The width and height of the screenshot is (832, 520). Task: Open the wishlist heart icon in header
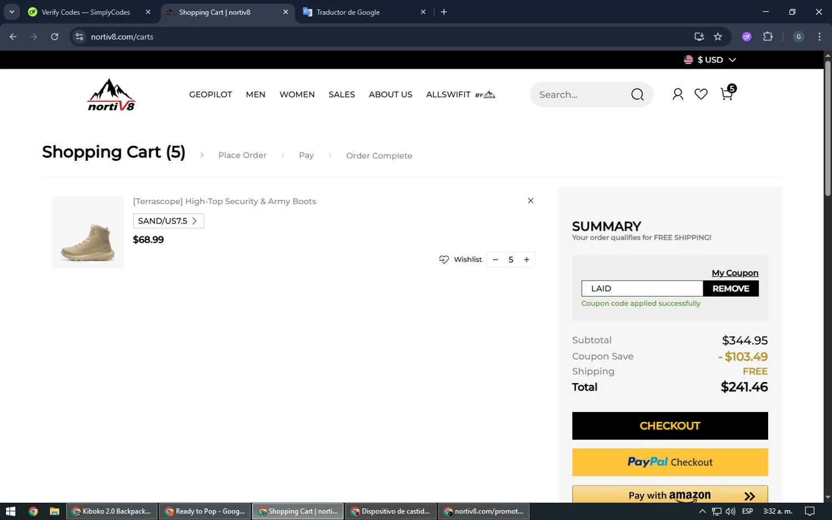(x=701, y=95)
